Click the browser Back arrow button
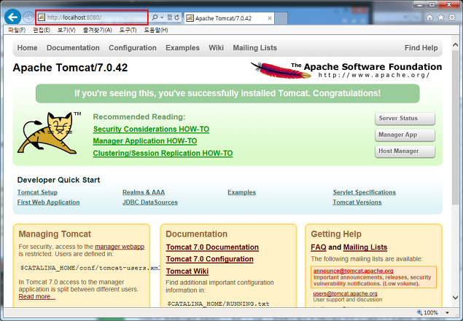Viewport: 463px width, 321px height. [12, 17]
